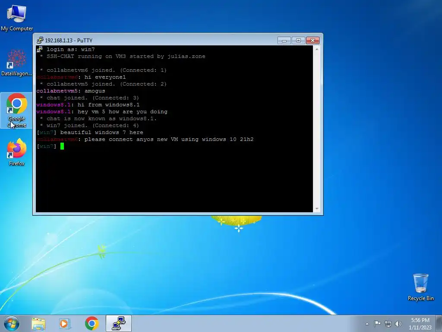
Task: Click 'collabnetvm5 joined. (Connected: 2)' line
Action: pos(103,84)
